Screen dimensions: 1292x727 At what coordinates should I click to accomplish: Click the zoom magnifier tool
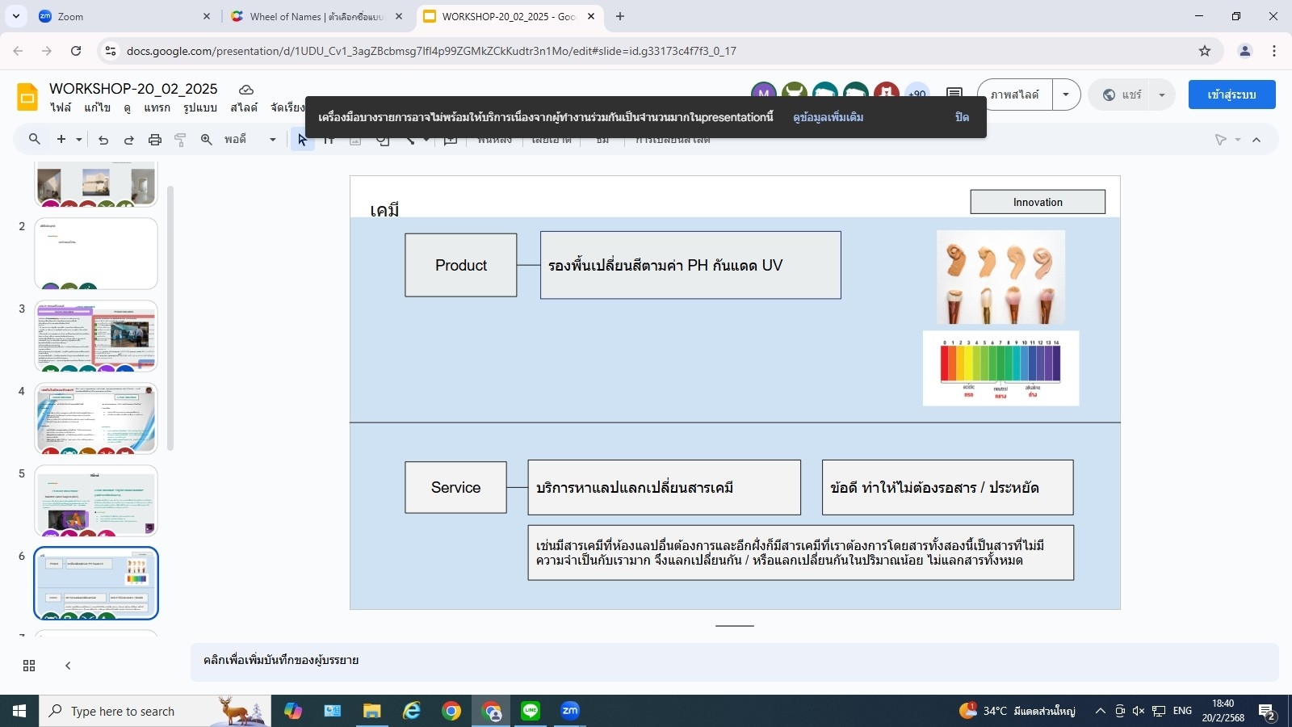point(207,140)
